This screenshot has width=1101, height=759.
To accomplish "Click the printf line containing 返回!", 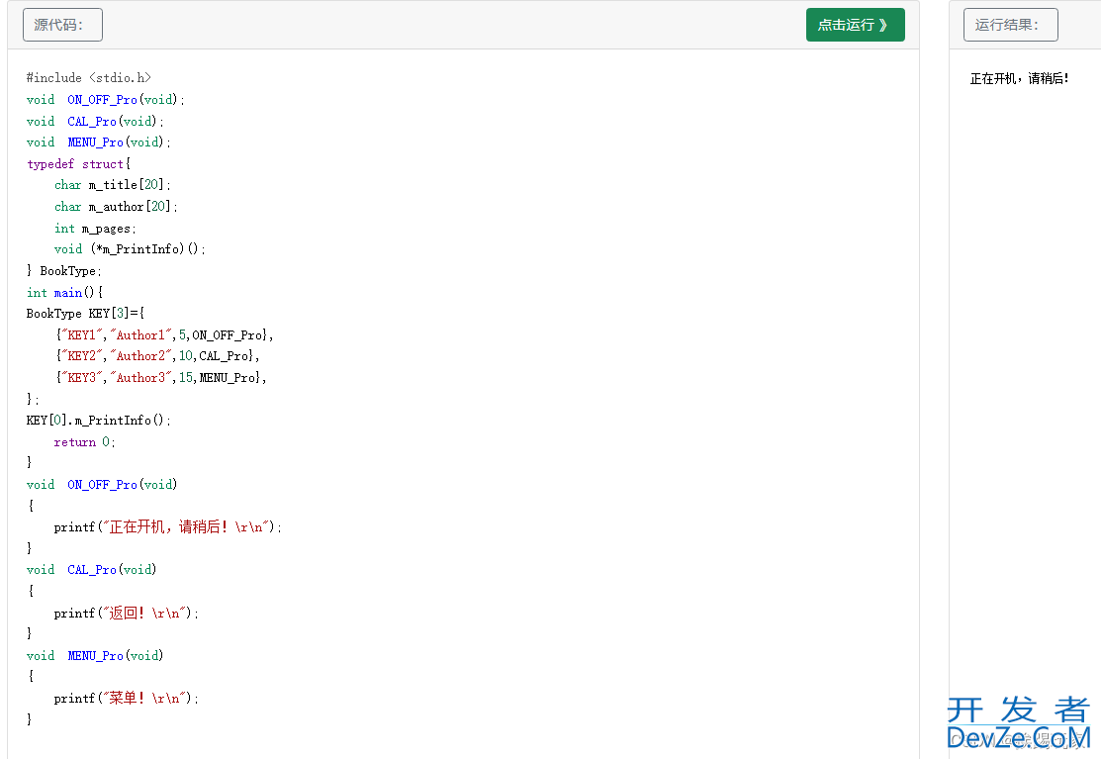I will pos(127,614).
